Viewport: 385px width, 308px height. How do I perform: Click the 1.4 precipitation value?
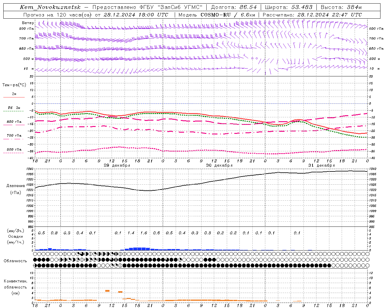131,233
